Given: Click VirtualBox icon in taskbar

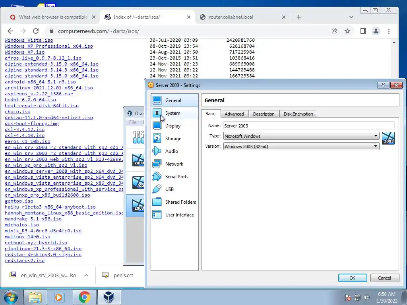Looking at the screenshot, I should 109,297.
